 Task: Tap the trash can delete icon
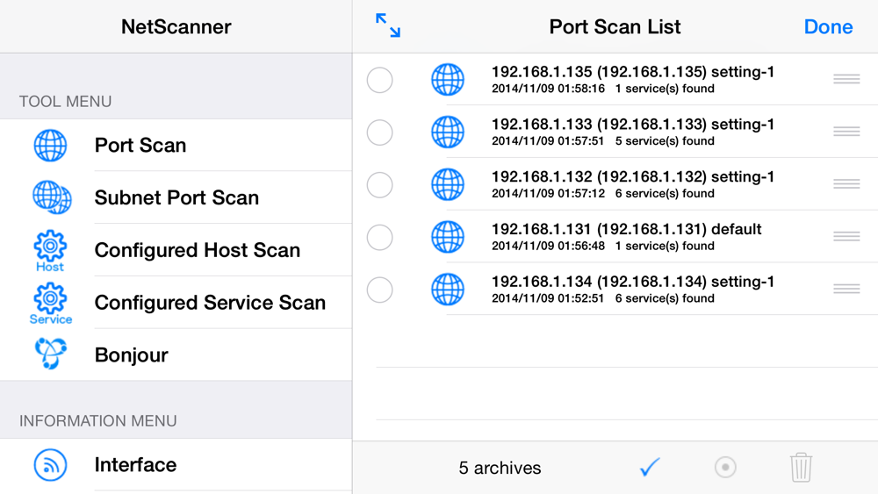[800, 467]
